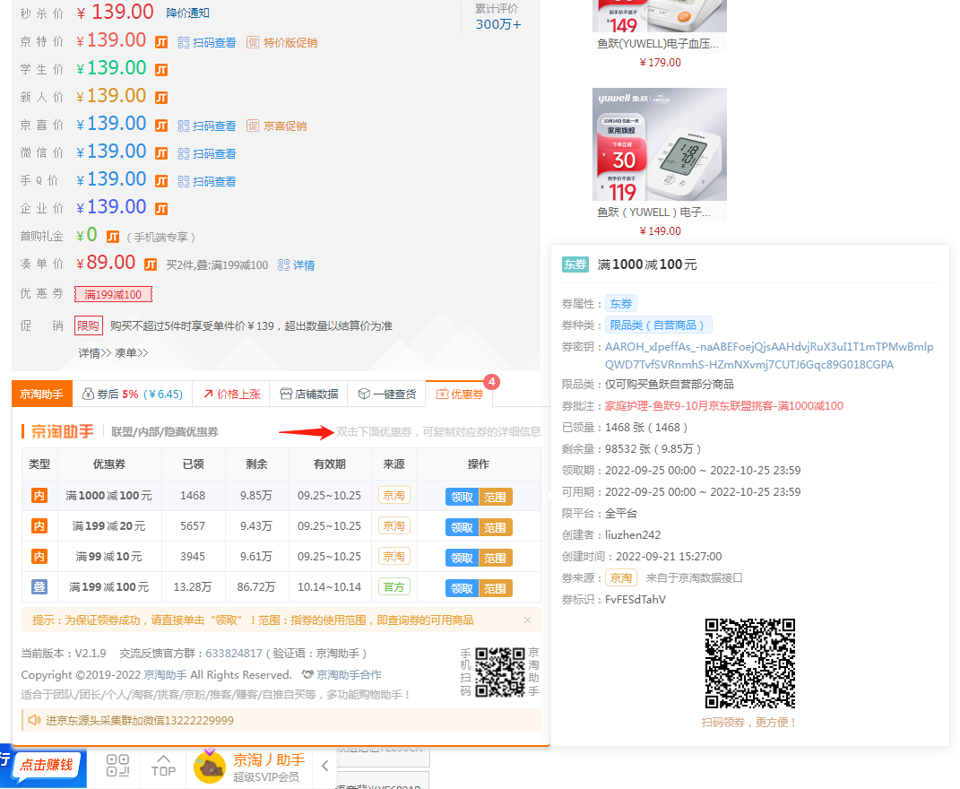Open 京淘助手 link in copyright line
Image resolution: width=960 pixels, height=789 pixels.
(x=165, y=675)
